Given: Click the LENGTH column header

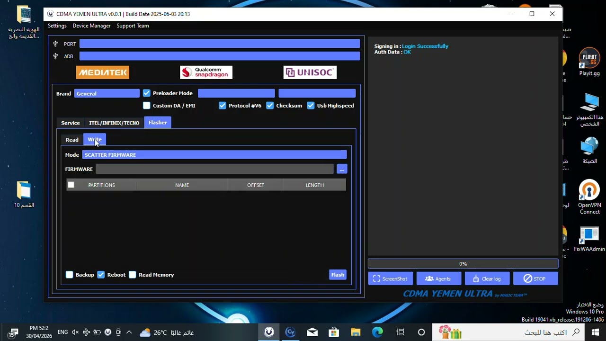Looking at the screenshot, I should 315,185.
